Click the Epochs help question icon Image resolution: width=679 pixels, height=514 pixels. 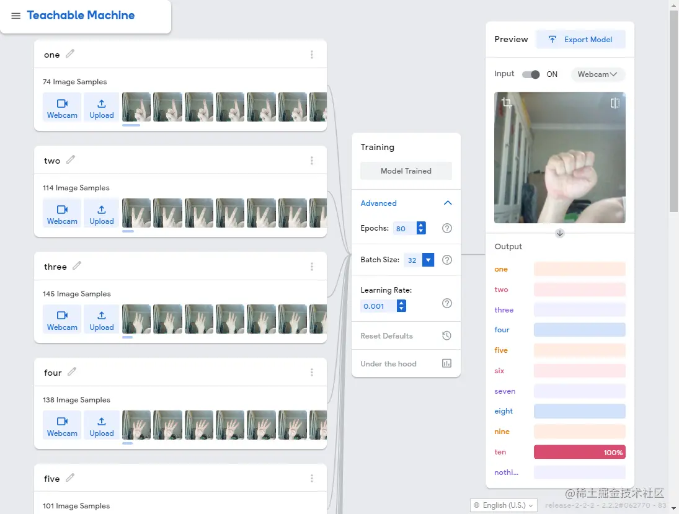[x=447, y=228]
